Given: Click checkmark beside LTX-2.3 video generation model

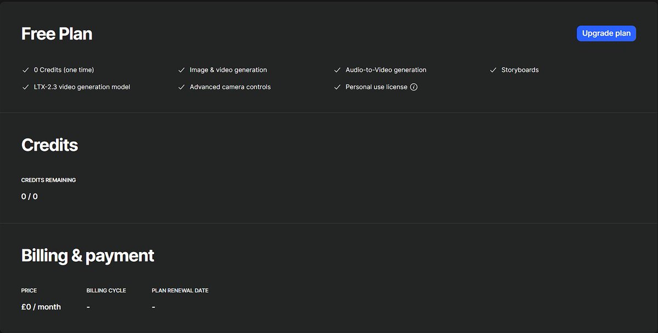Looking at the screenshot, I should click(x=25, y=87).
